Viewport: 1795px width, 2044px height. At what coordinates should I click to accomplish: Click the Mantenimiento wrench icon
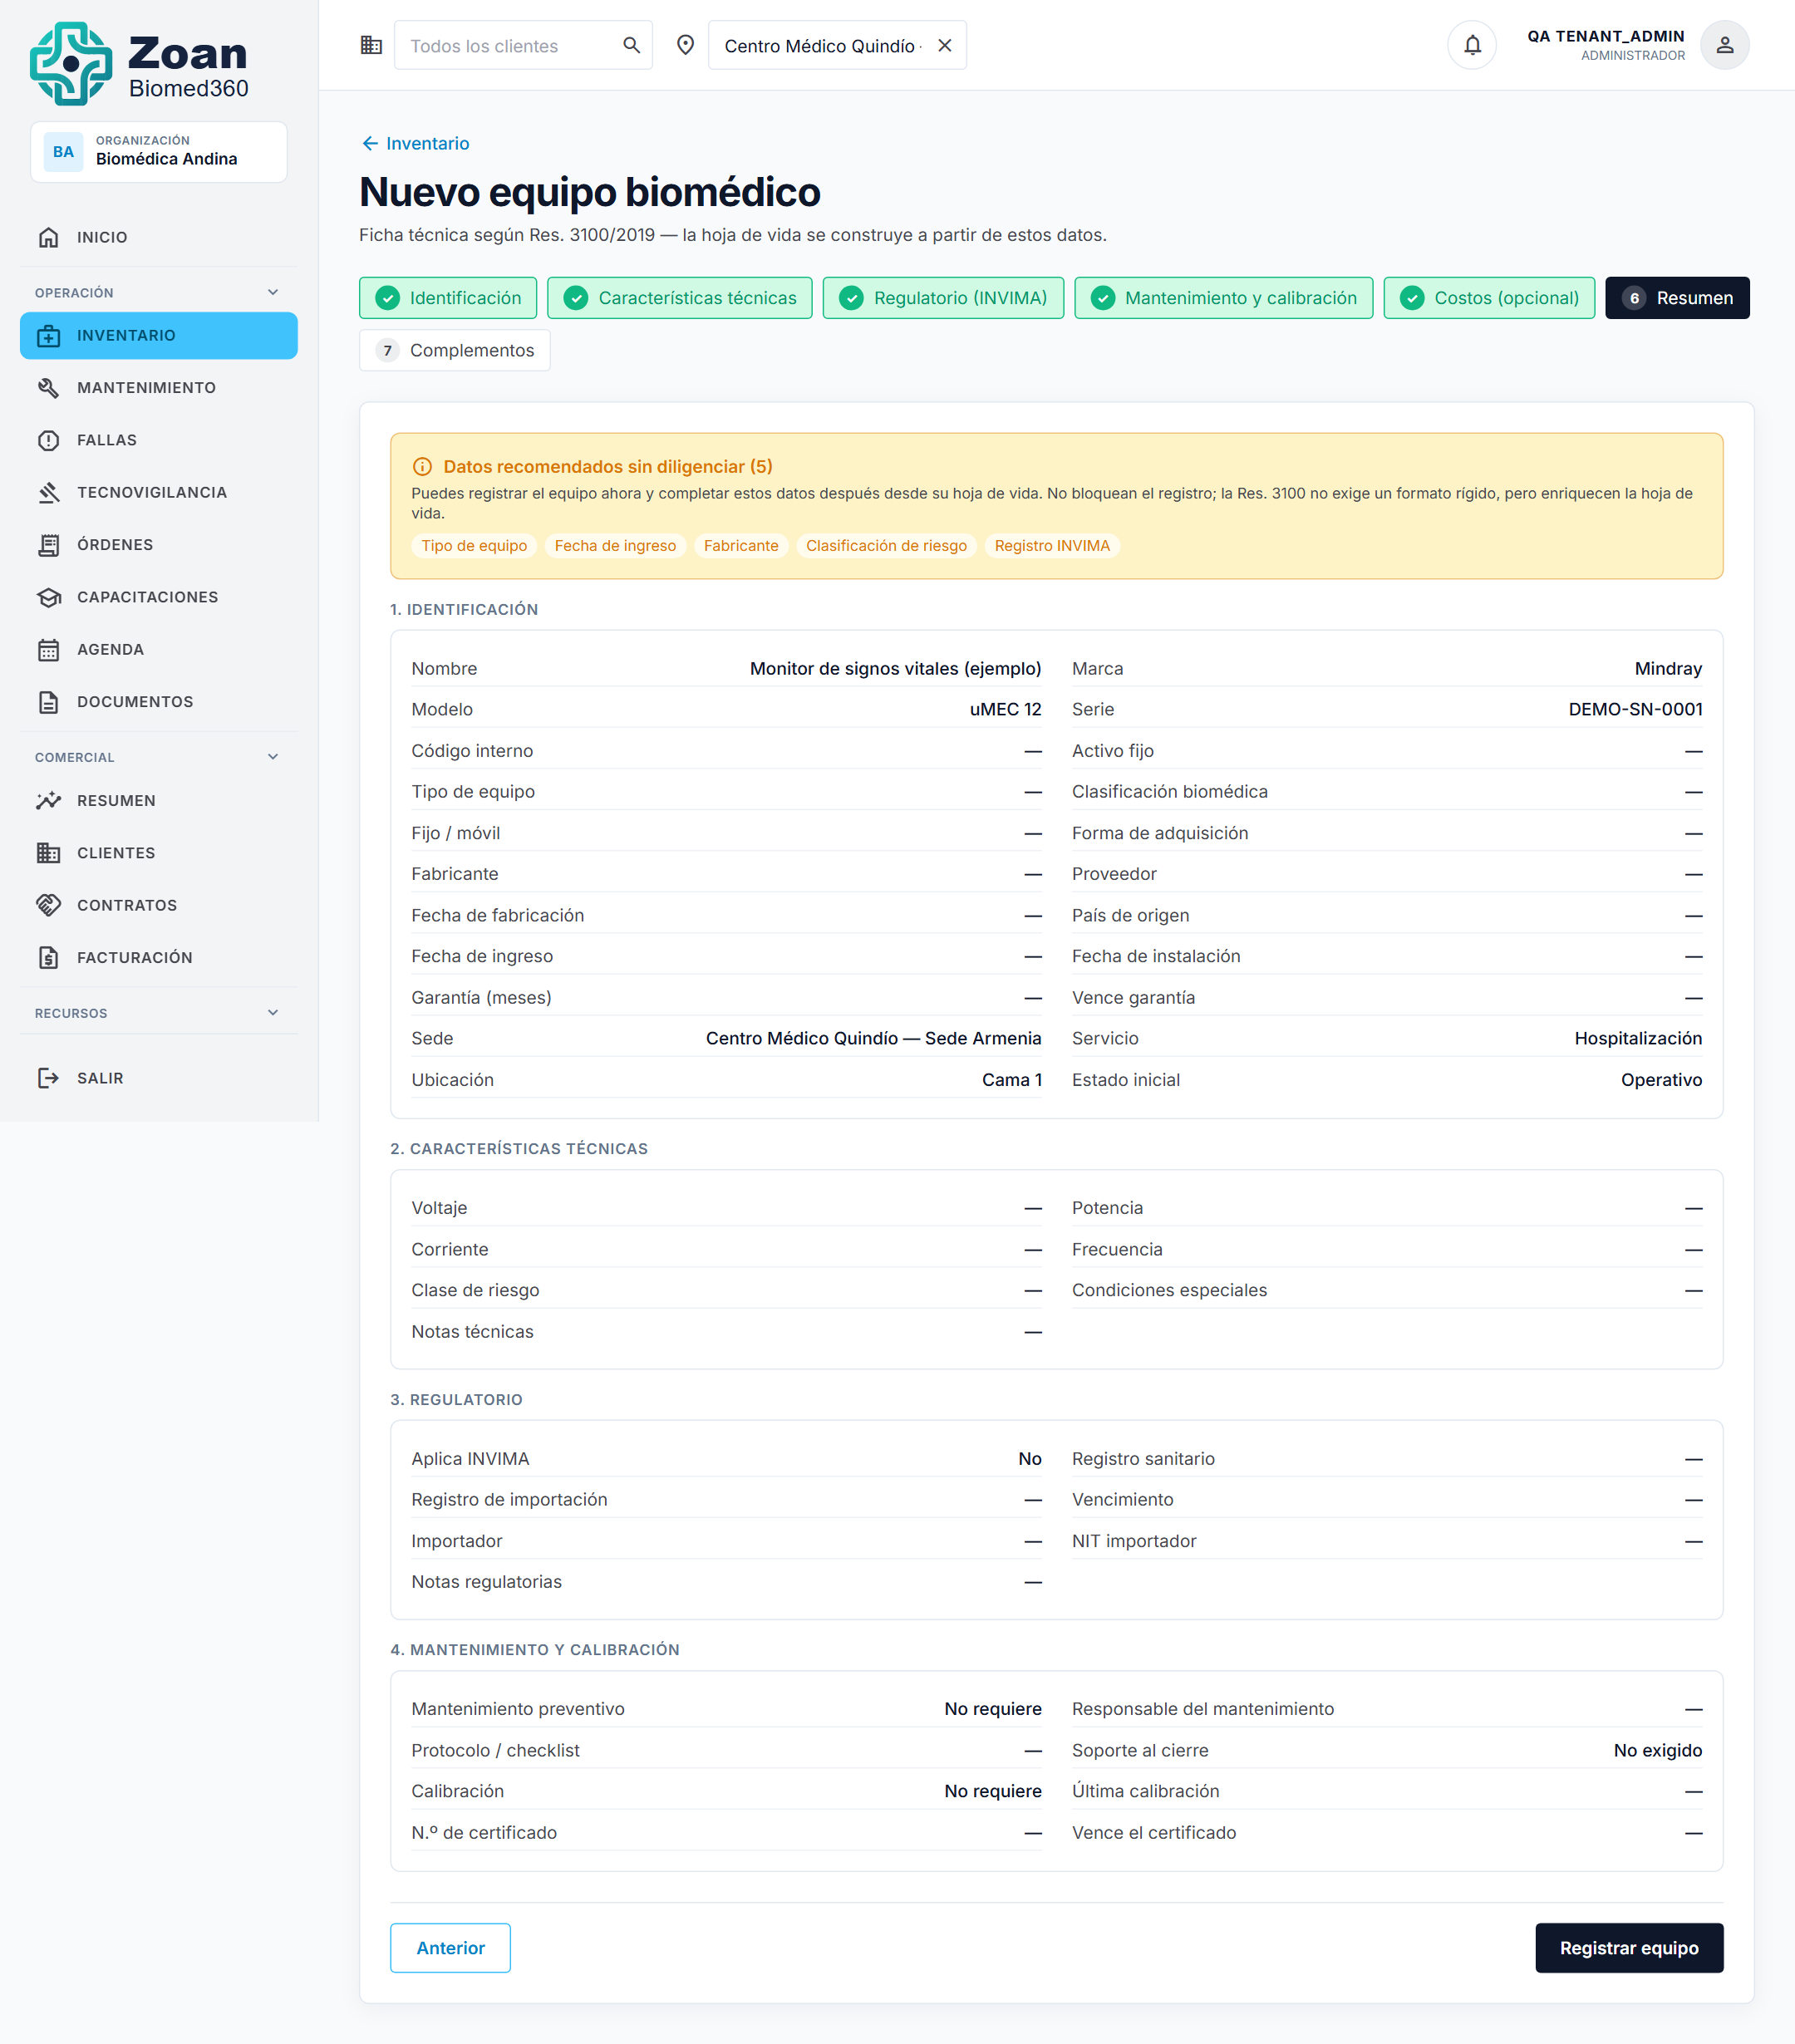(48, 388)
